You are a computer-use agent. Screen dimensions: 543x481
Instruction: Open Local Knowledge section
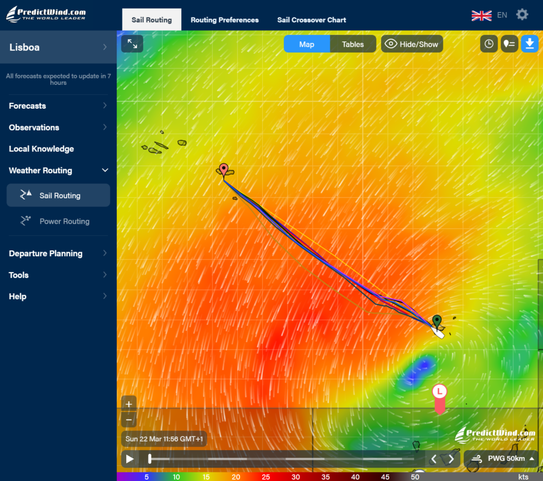click(x=41, y=149)
